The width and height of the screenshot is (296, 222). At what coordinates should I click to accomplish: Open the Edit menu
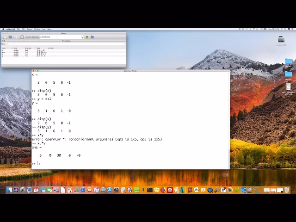coord(23,29)
